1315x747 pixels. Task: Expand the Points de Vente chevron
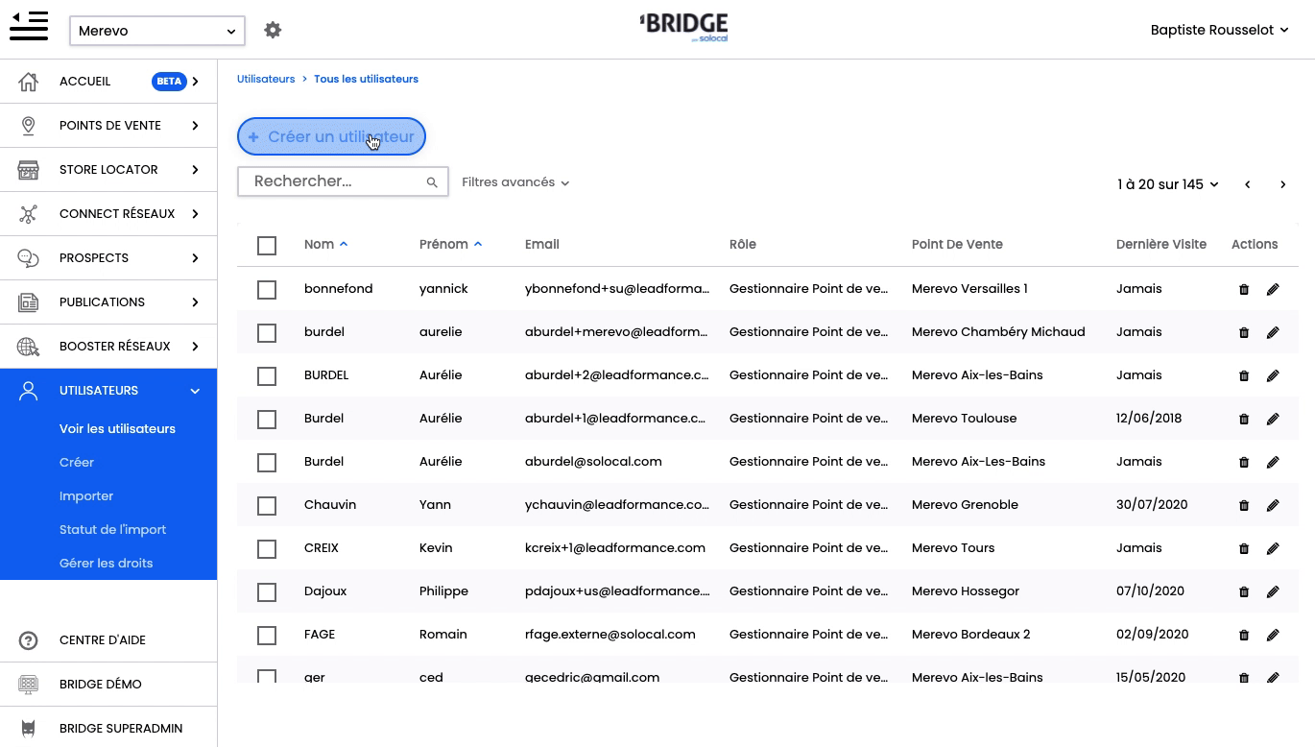pyautogui.click(x=195, y=126)
